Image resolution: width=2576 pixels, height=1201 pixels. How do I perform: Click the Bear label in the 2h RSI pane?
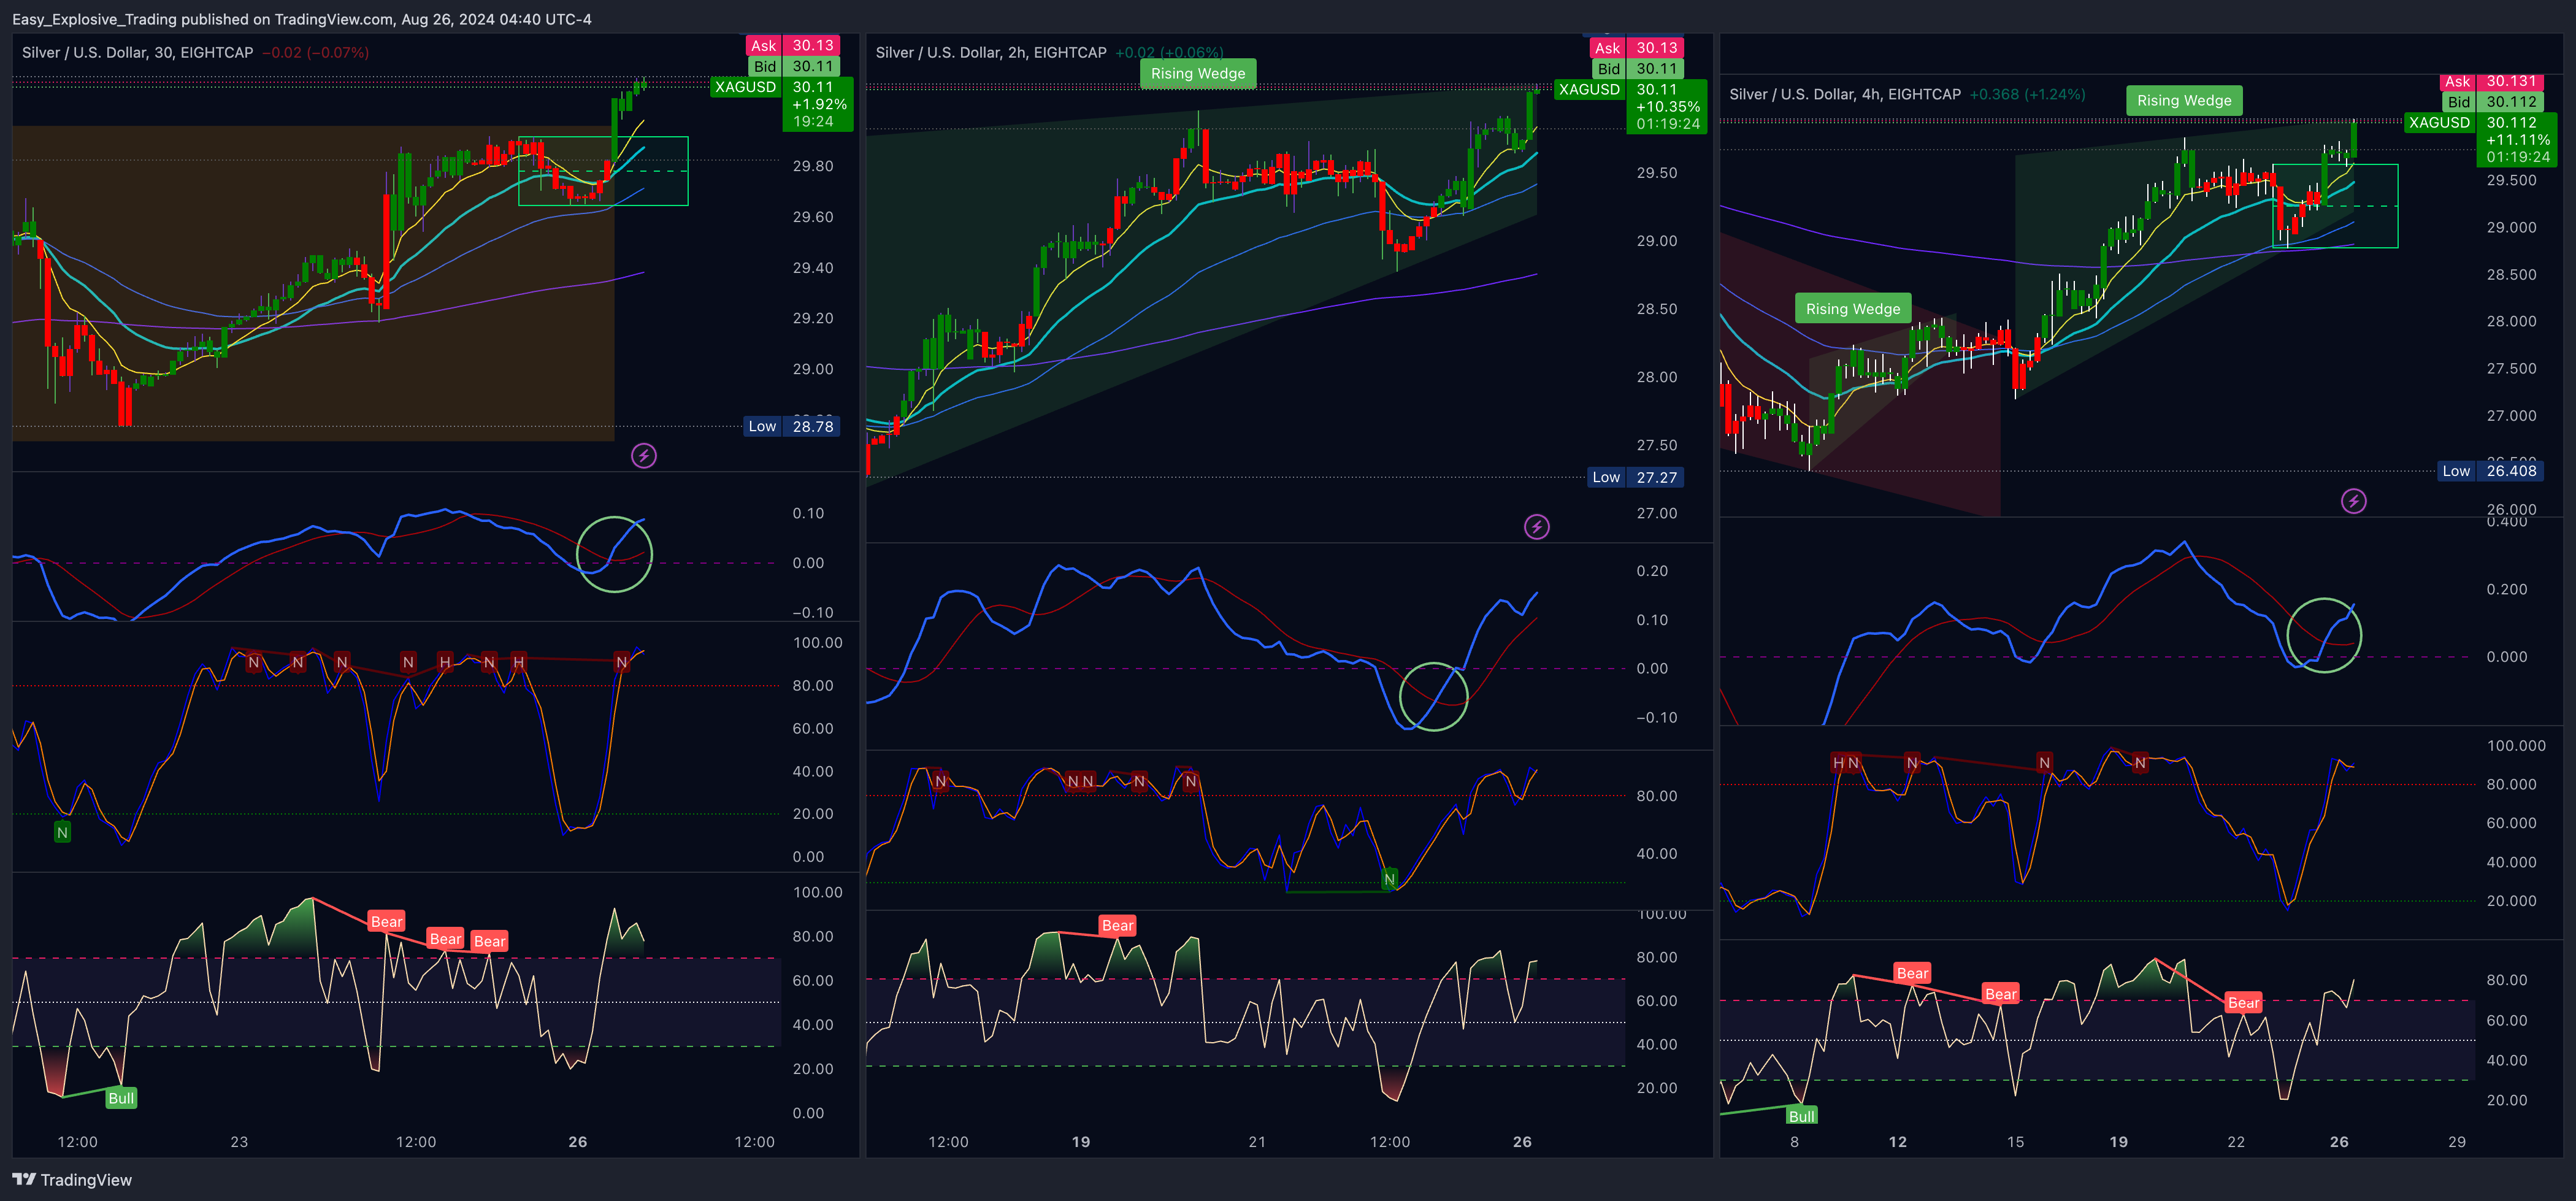[x=1117, y=925]
